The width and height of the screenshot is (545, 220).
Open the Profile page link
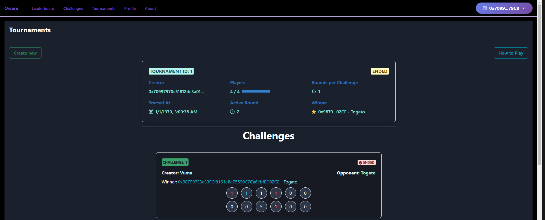tap(130, 8)
